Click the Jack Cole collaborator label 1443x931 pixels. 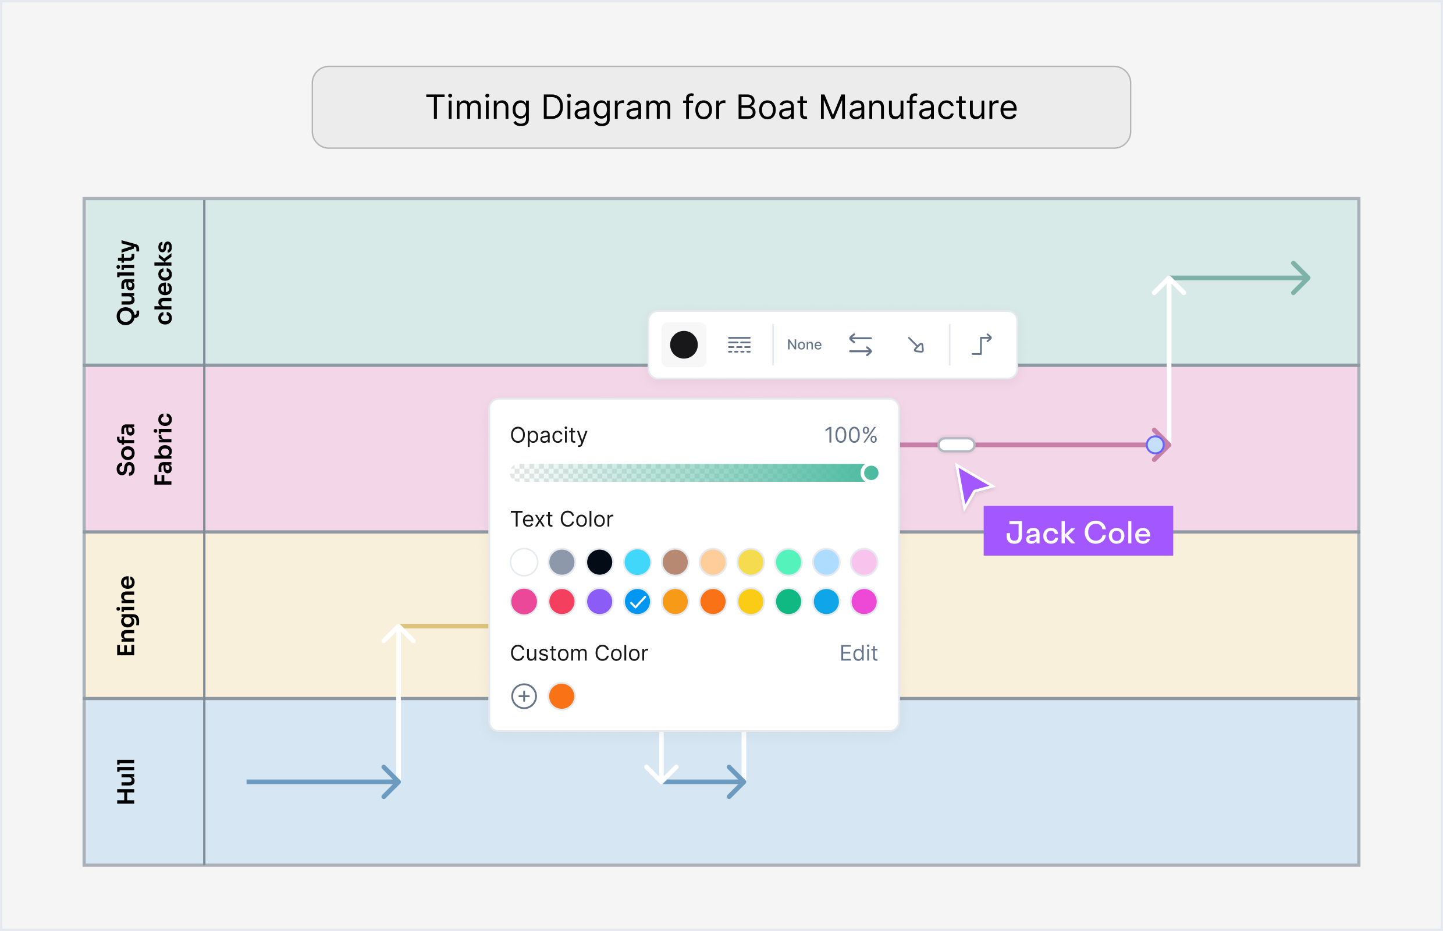click(1078, 531)
